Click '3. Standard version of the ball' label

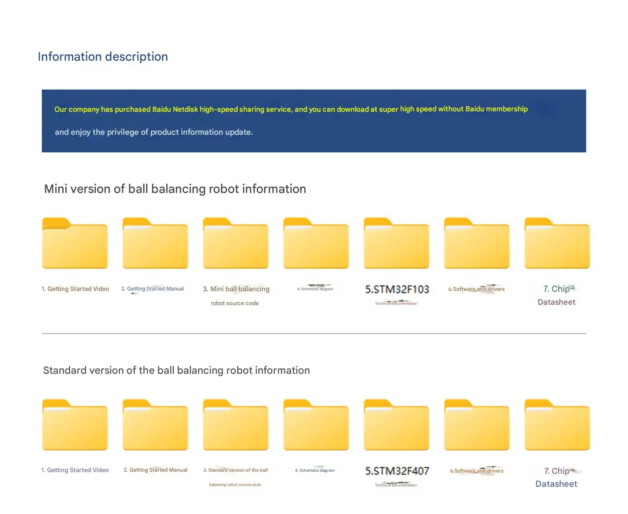(x=235, y=470)
